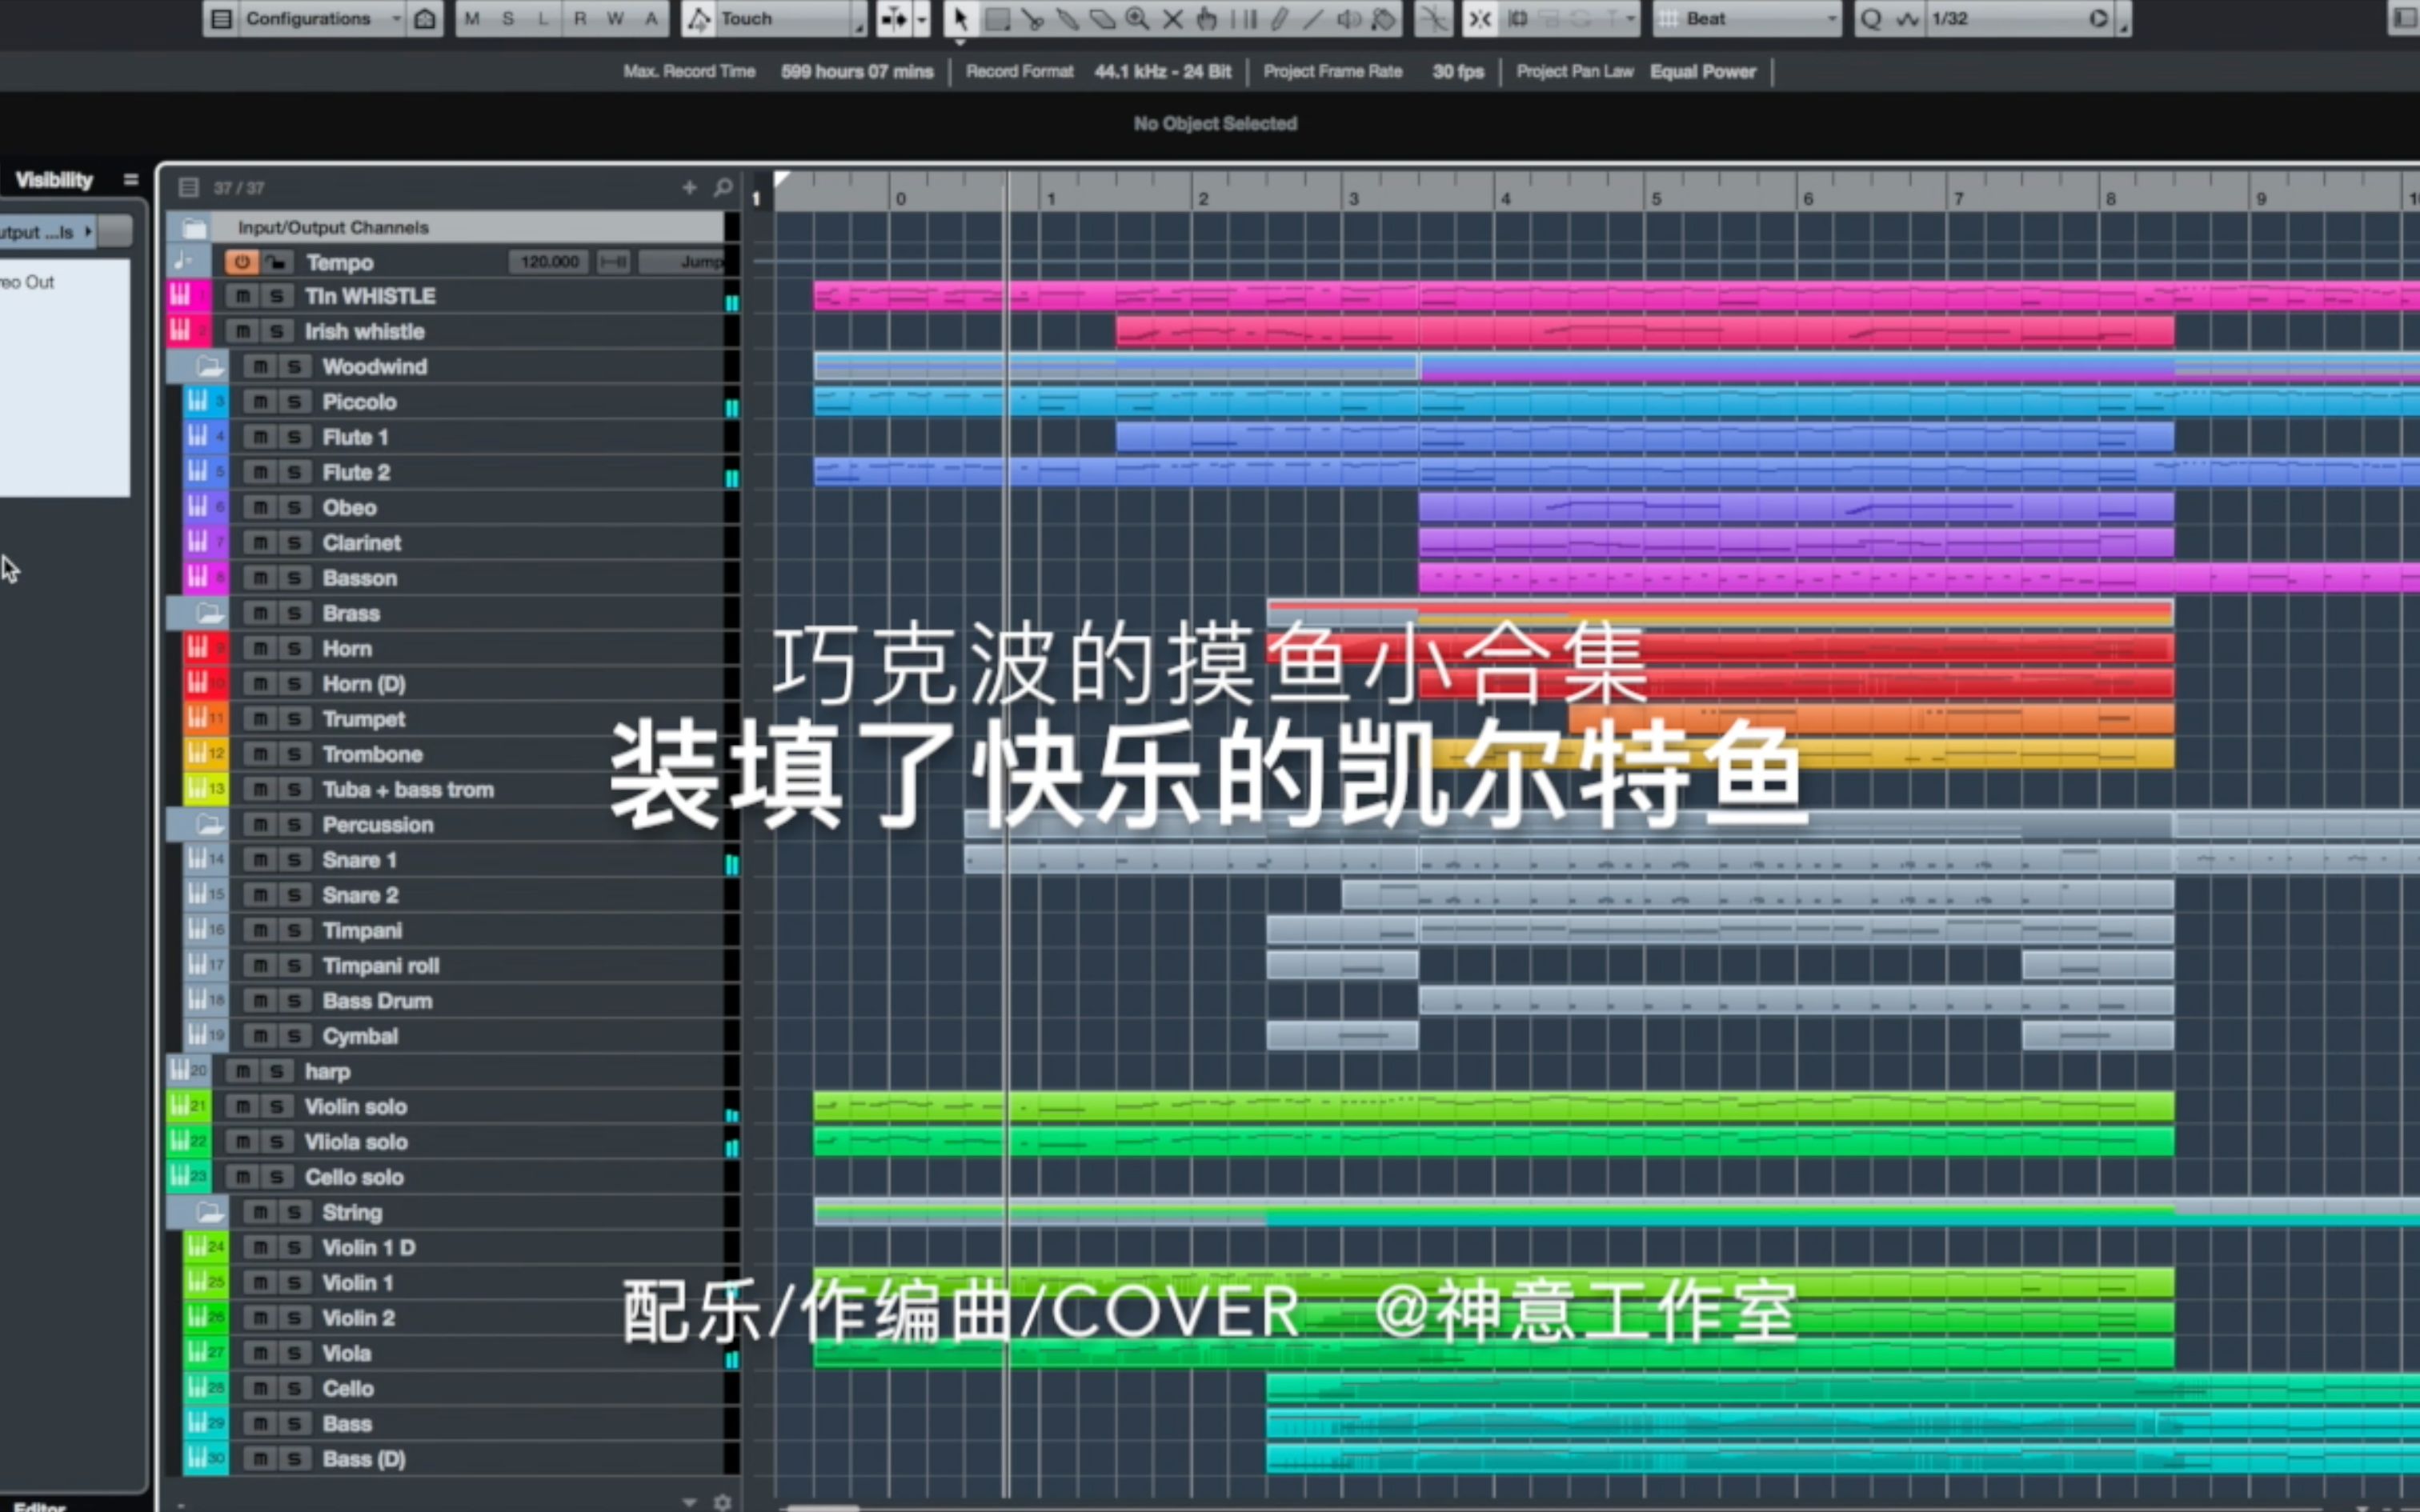The image size is (2420, 1512).
Task: Select the Tin WHISTLE MIDI part
Action: pyautogui.click(x=1616, y=296)
